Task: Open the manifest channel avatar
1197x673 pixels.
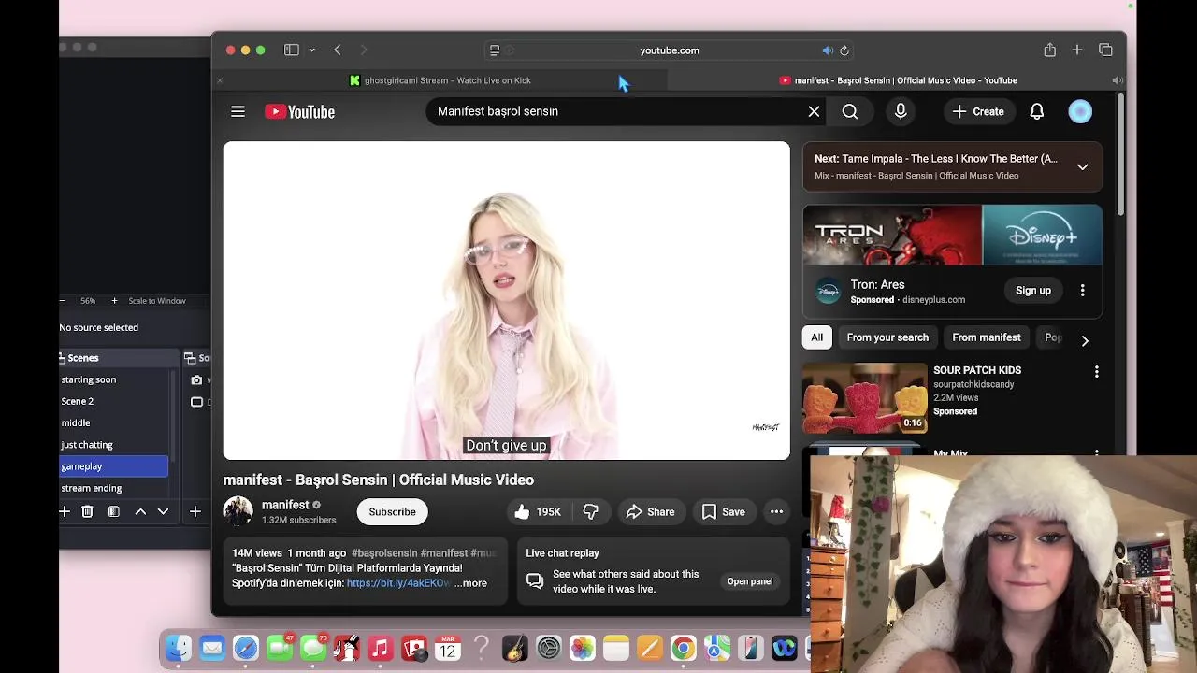Action: 238,511
